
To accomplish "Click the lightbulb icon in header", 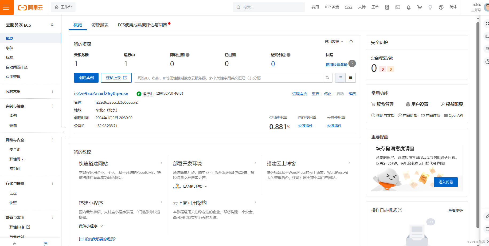I will coord(430,7).
